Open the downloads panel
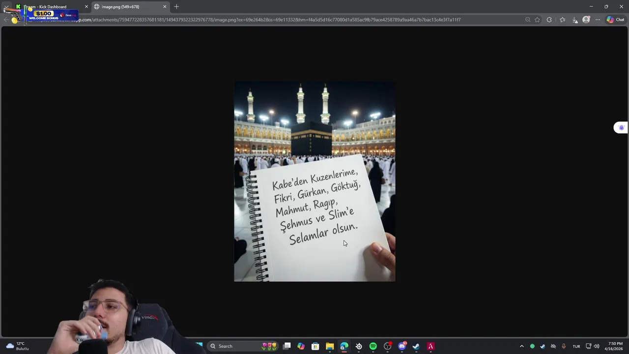The width and height of the screenshot is (629, 354). (575, 20)
